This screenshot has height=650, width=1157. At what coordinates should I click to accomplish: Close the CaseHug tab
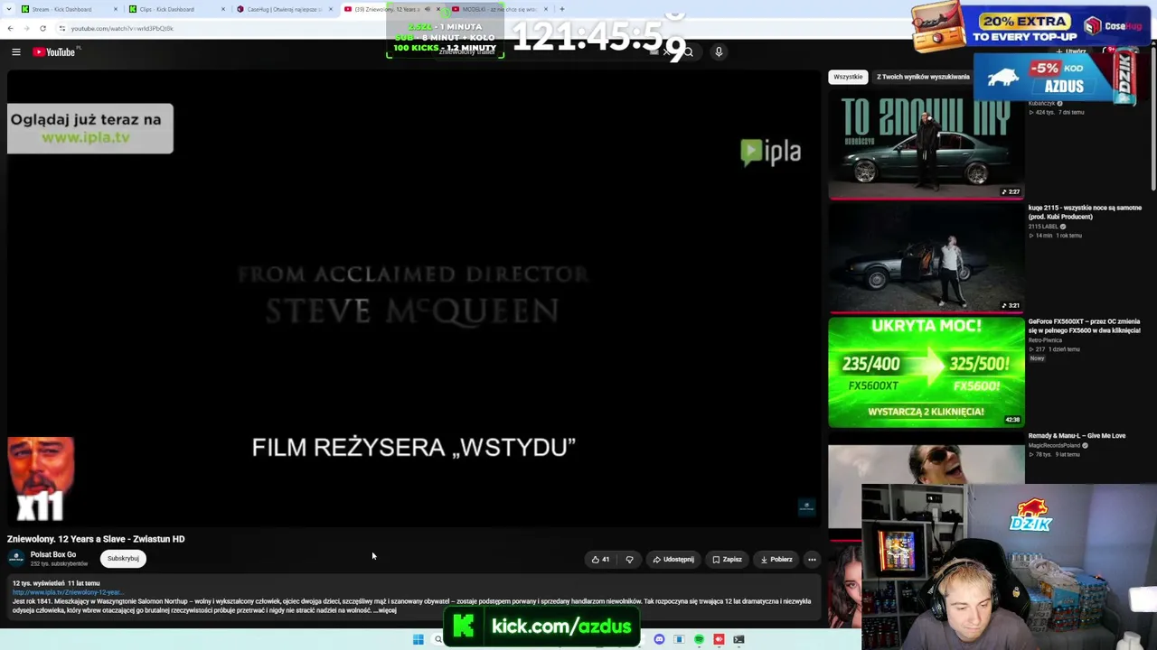(331, 9)
